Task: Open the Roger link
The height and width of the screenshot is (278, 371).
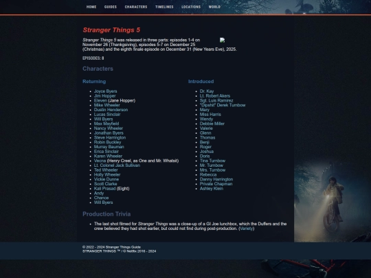Action: [x=205, y=147]
